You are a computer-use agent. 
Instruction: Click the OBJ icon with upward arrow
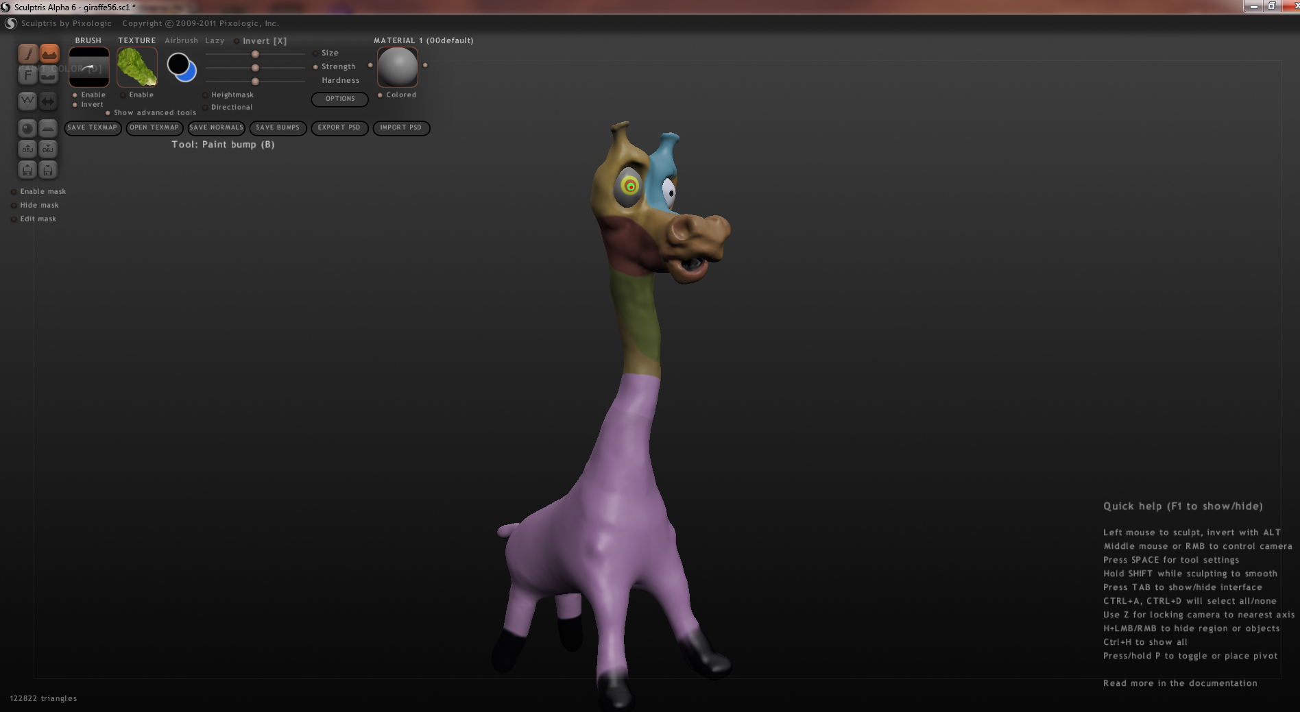point(27,149)
